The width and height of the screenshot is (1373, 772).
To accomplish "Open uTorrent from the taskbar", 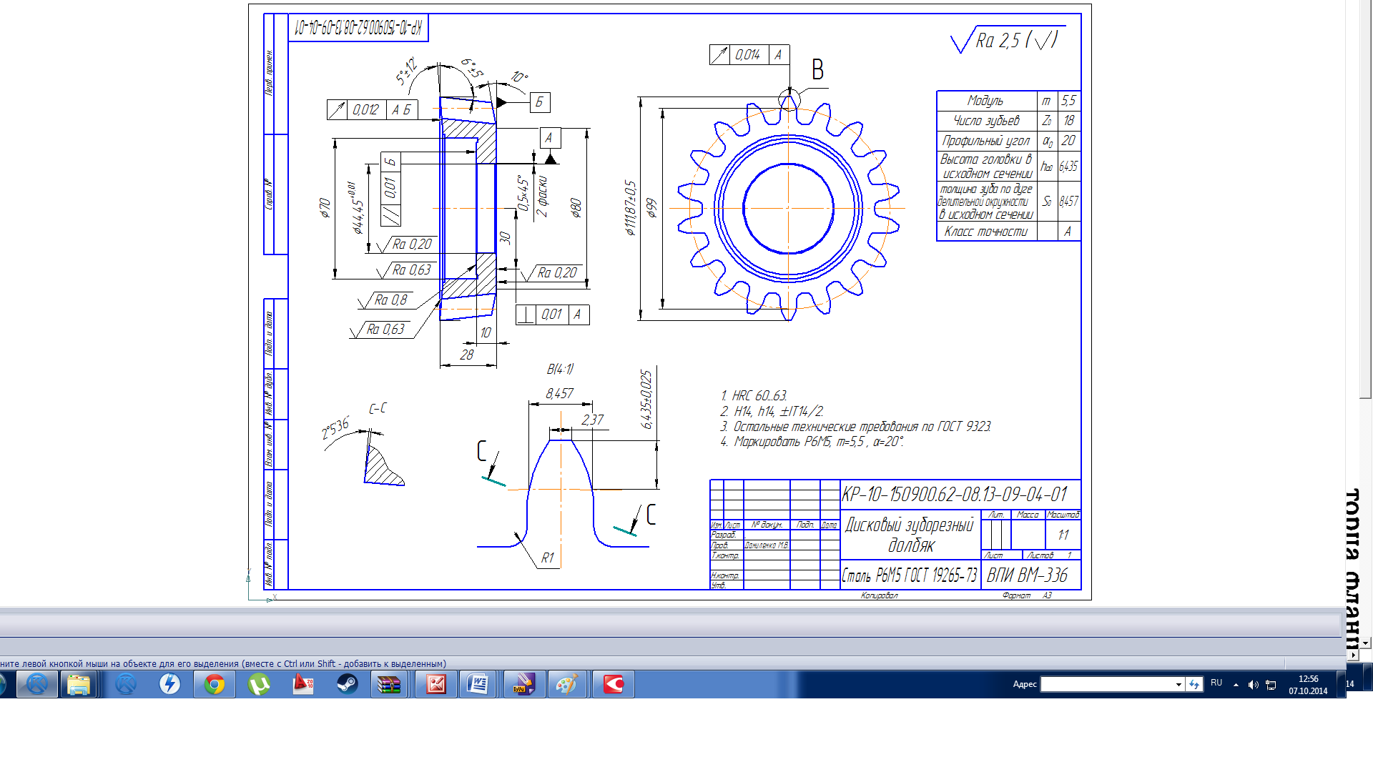I will coord(258,685).
